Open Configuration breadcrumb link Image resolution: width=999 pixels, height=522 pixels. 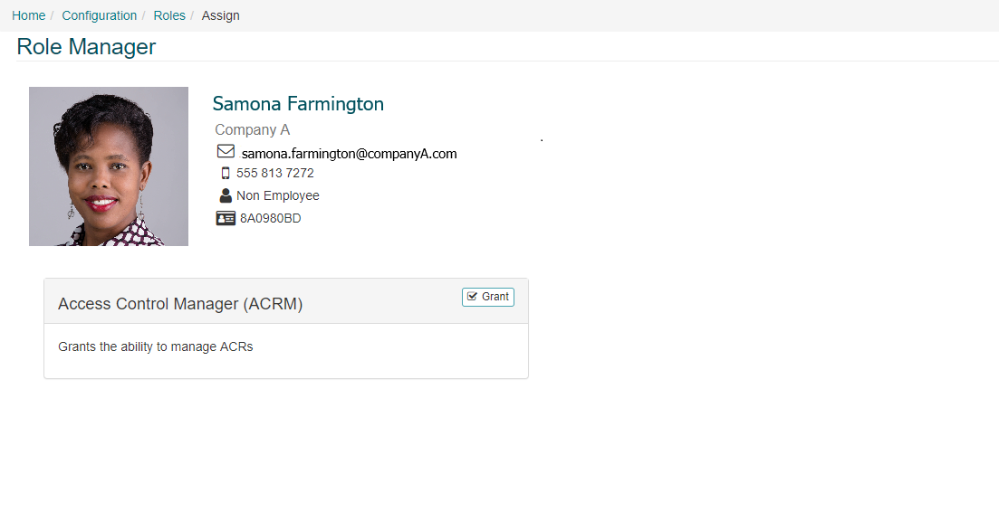coord(100,15)
